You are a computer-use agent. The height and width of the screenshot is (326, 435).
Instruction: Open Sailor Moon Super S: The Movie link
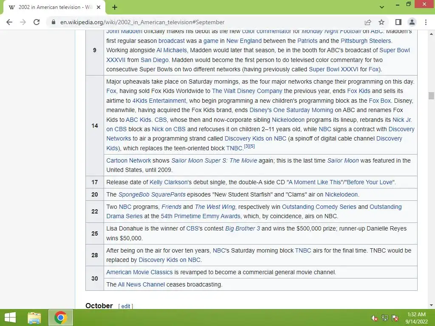(x=214, y=160)
